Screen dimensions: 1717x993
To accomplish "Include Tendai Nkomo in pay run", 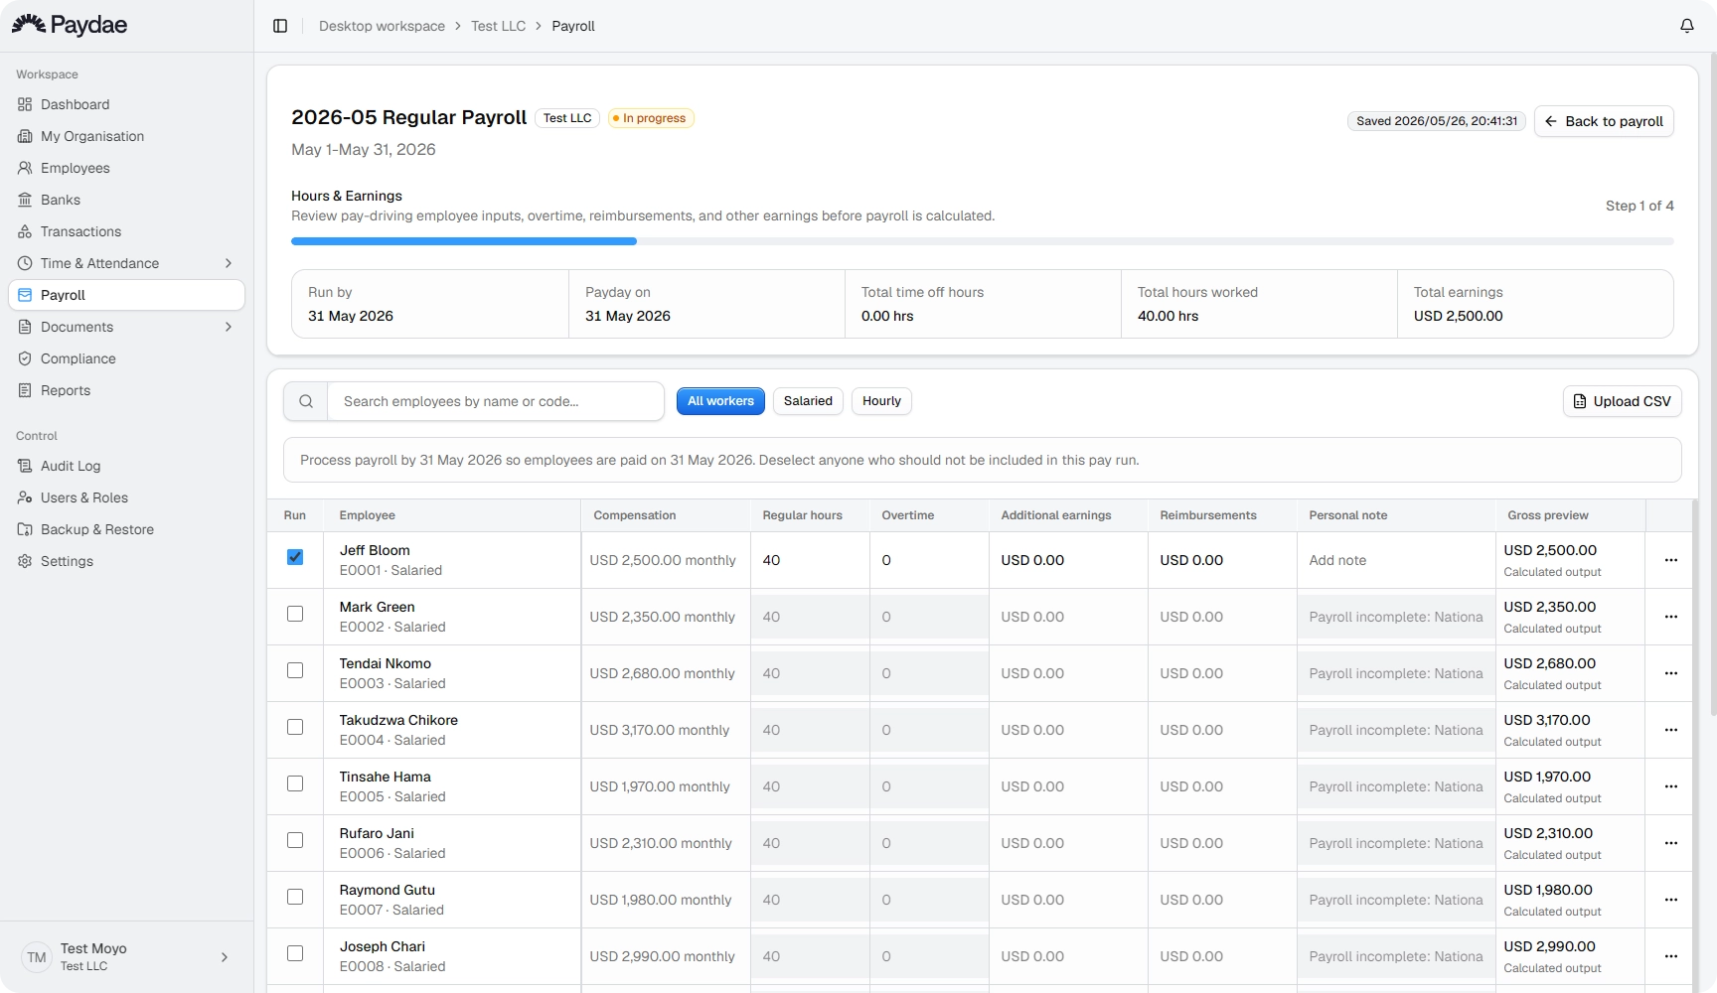I will click(x=295, y=670).
